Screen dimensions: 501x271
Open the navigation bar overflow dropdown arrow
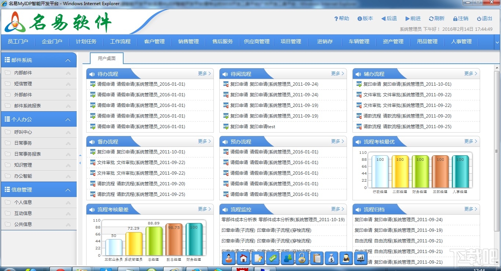pyautogui.click(x=497, y=42)
